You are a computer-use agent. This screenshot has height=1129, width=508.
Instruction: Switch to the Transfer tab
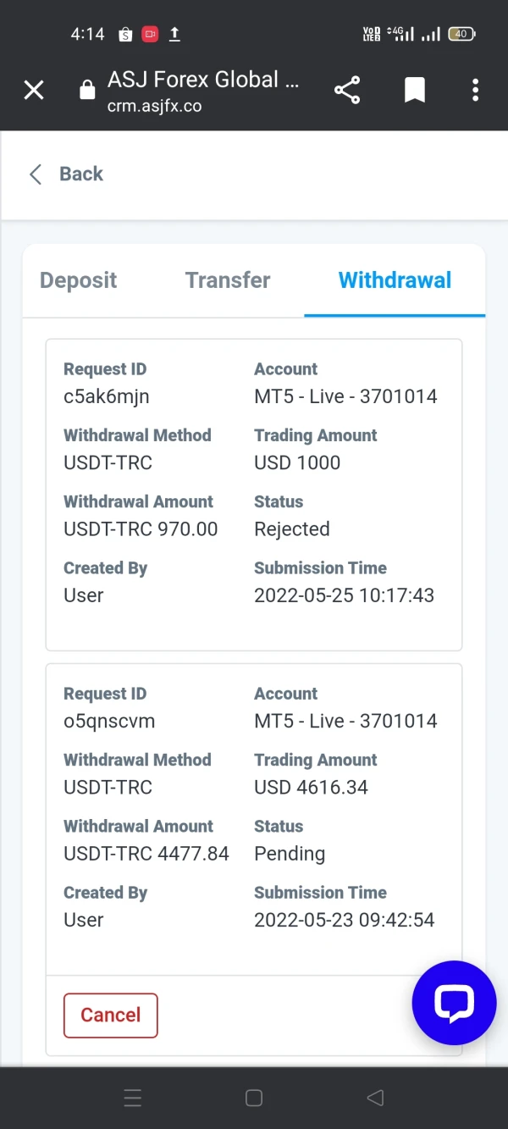(x=228, y=280)
